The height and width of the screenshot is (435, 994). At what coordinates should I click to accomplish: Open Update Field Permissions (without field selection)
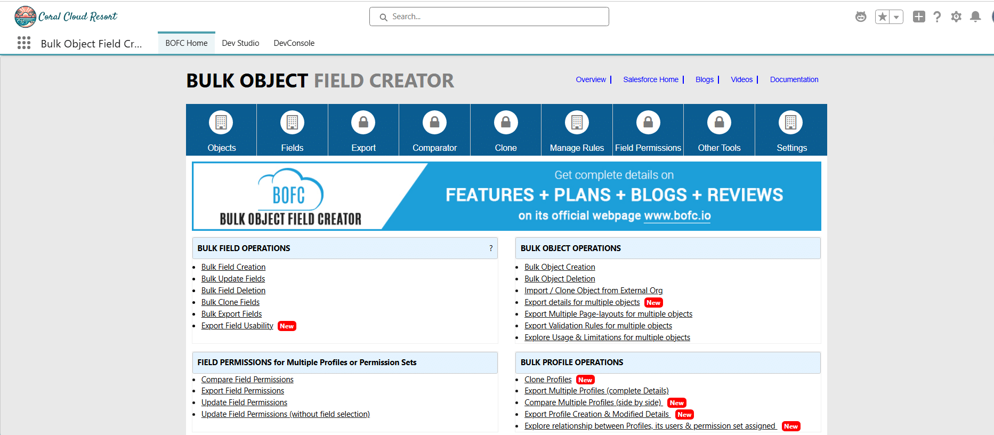coord(286,414)
